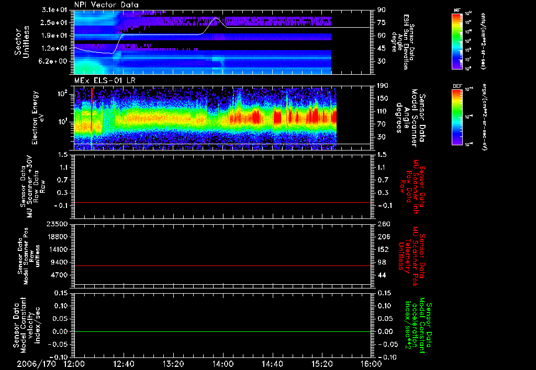The width and height of the screenshot is (536, 370).
Task: Click the 190 scanner angle tick label
Action: tap(383, 86)
